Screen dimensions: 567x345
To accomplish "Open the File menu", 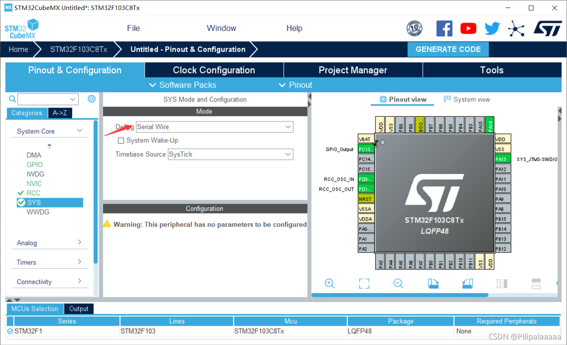I will [x=133, y=28].
